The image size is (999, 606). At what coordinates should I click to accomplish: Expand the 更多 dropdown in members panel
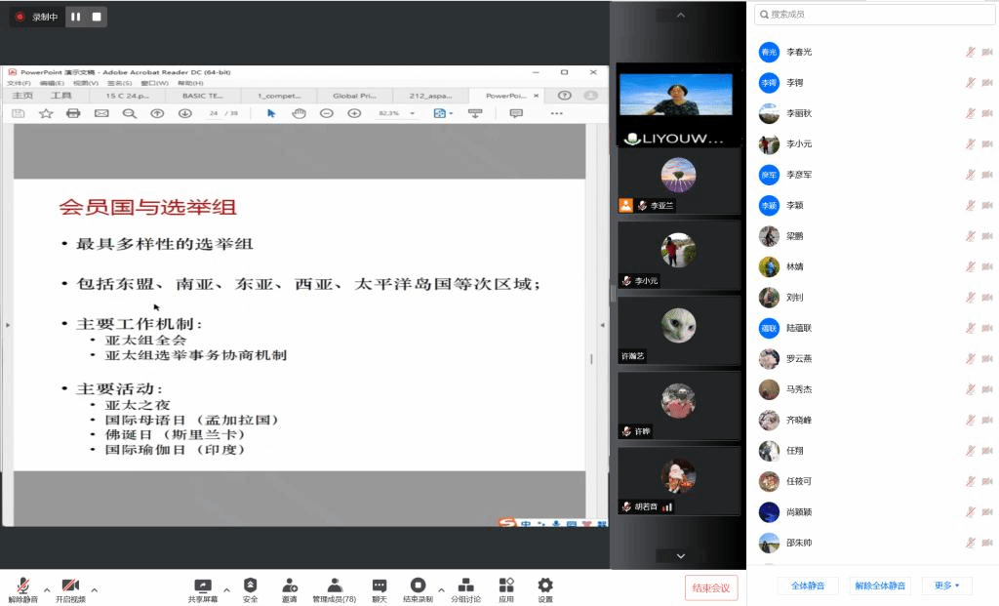[x=946, y=586]
